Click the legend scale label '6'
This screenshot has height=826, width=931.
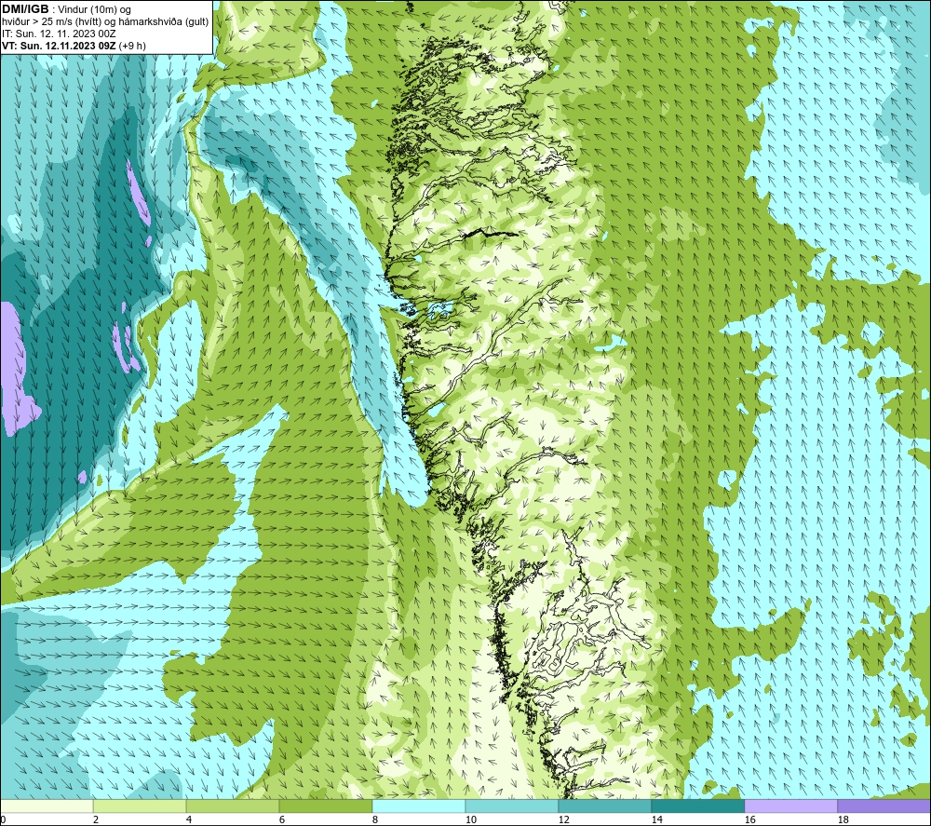pyautogui.click(x=282, y=819)
